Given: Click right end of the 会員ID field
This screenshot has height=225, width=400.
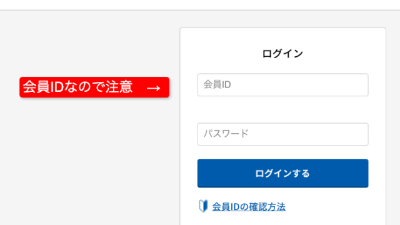Looking at the screenshot, I should pos(357,85).
